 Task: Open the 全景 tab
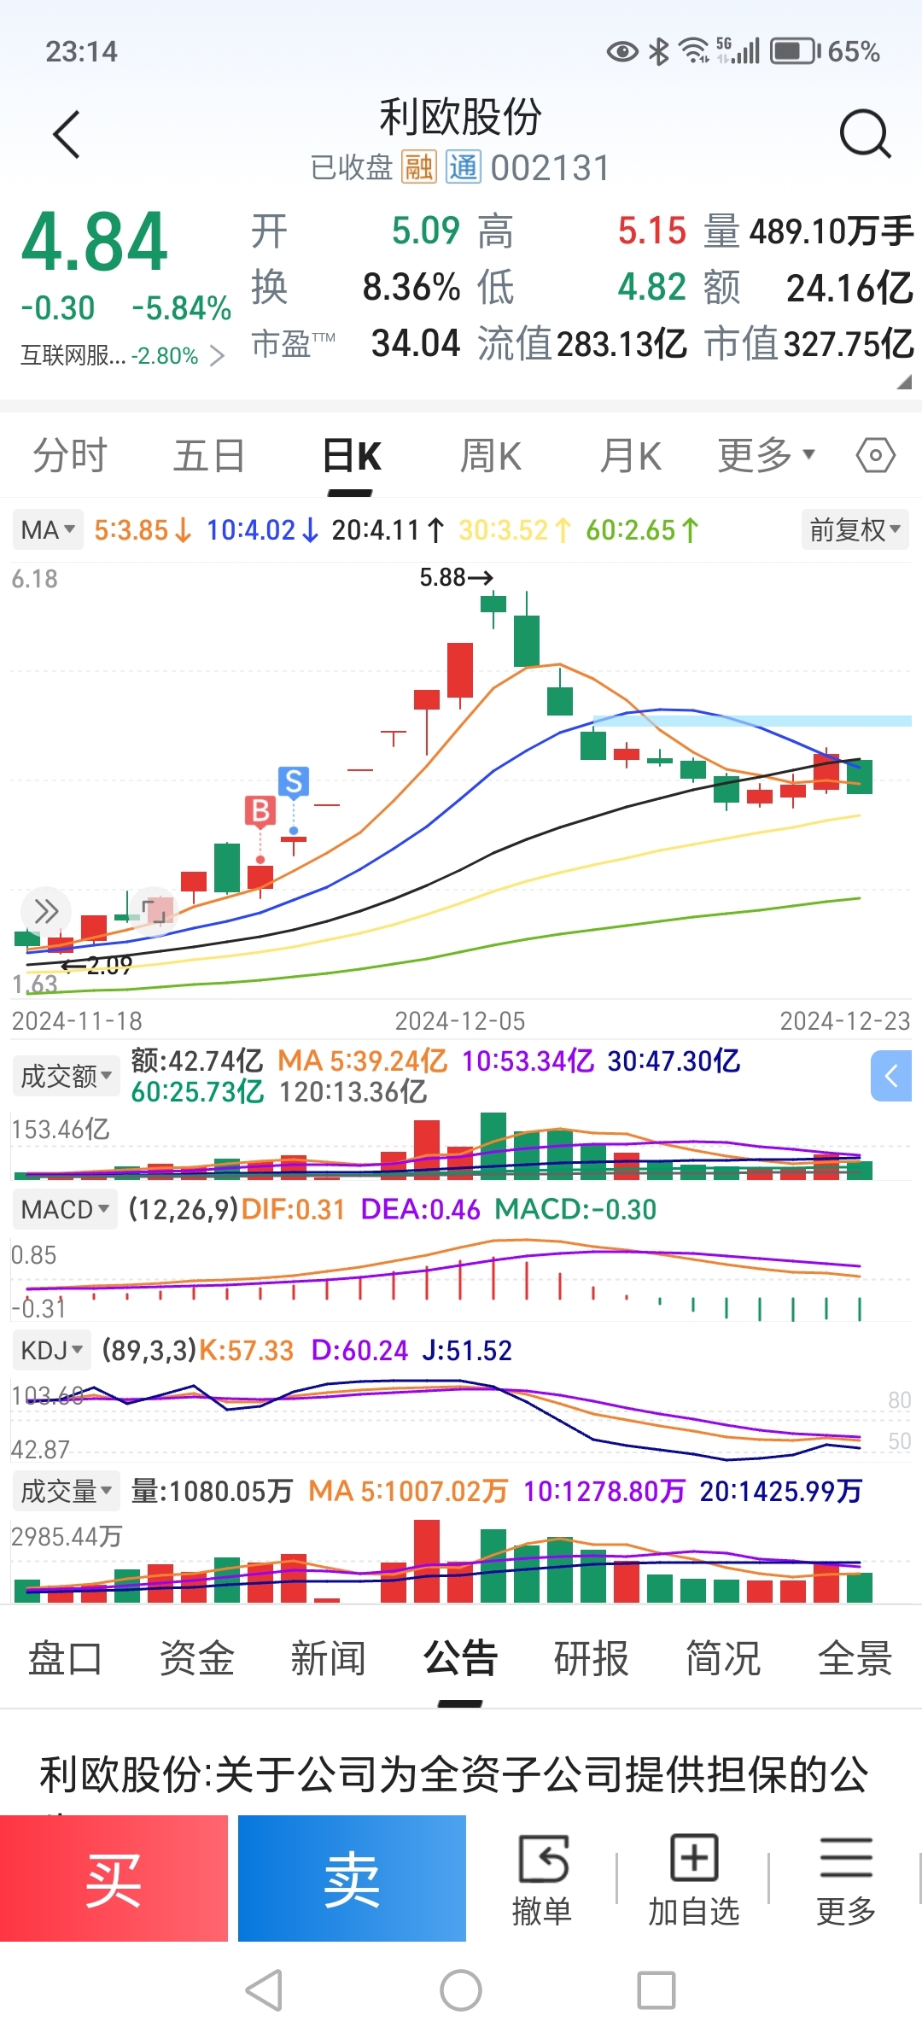(x=855, y=1658)
